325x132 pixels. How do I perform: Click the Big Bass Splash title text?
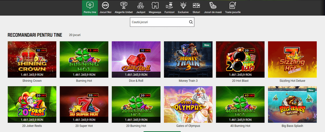(292, 126)
